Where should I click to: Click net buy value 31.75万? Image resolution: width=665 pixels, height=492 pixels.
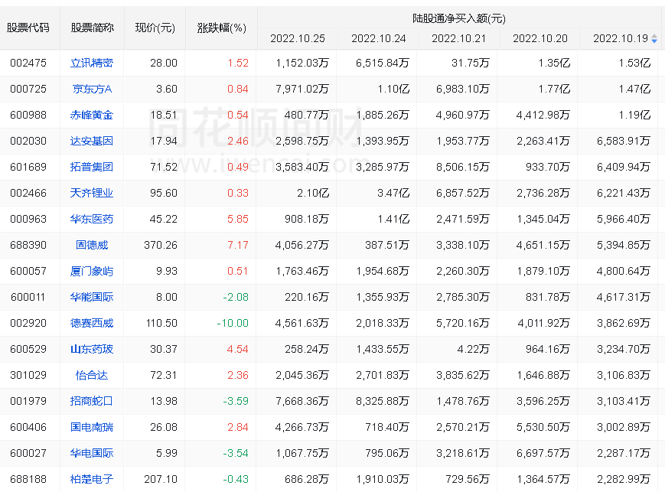point(471,64)
